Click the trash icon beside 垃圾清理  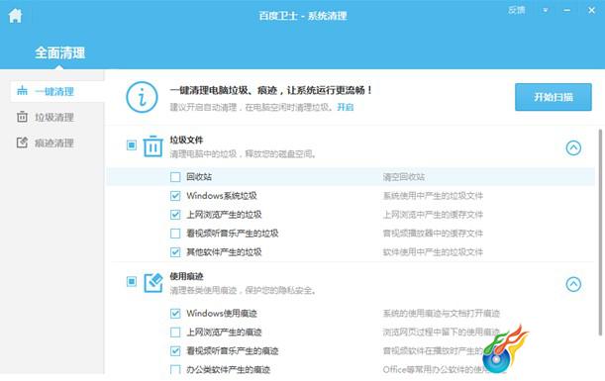pos(23,117)
